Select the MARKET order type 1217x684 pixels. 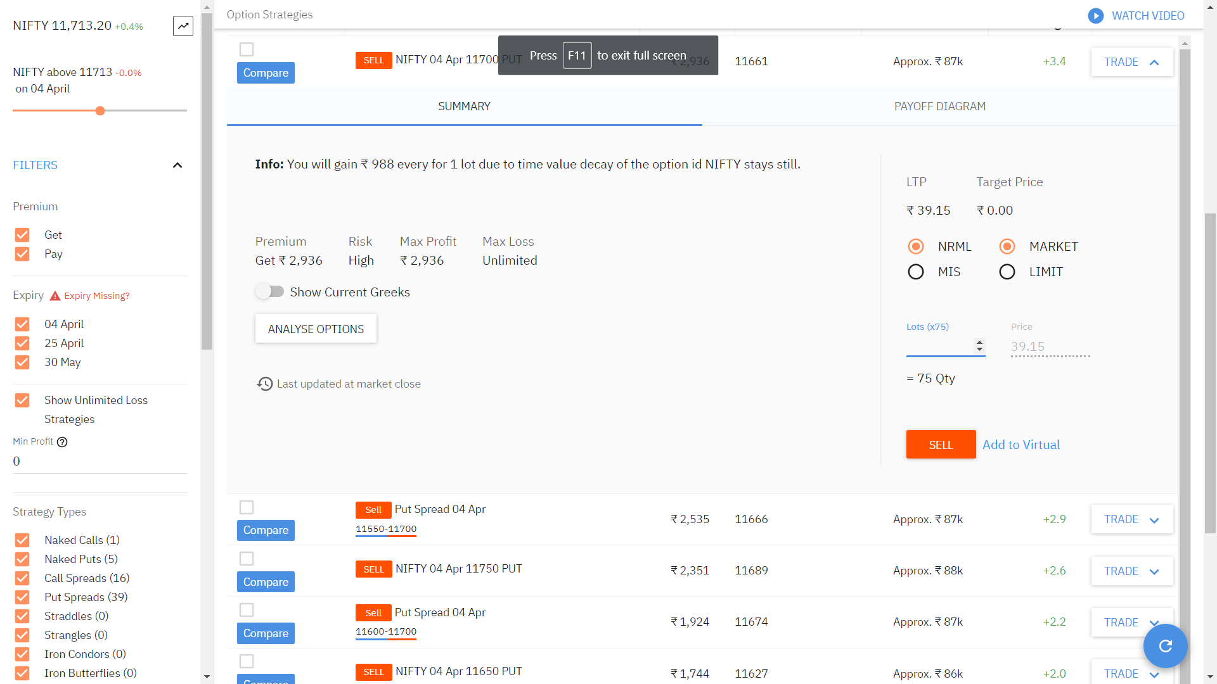tap(1007, 246)
